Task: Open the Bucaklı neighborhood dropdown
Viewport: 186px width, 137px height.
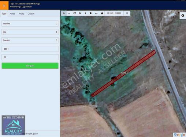Action: pos(30,40)
